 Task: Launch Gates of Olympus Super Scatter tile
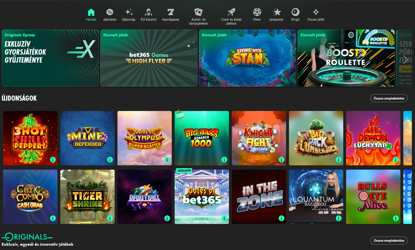(145, 138)
